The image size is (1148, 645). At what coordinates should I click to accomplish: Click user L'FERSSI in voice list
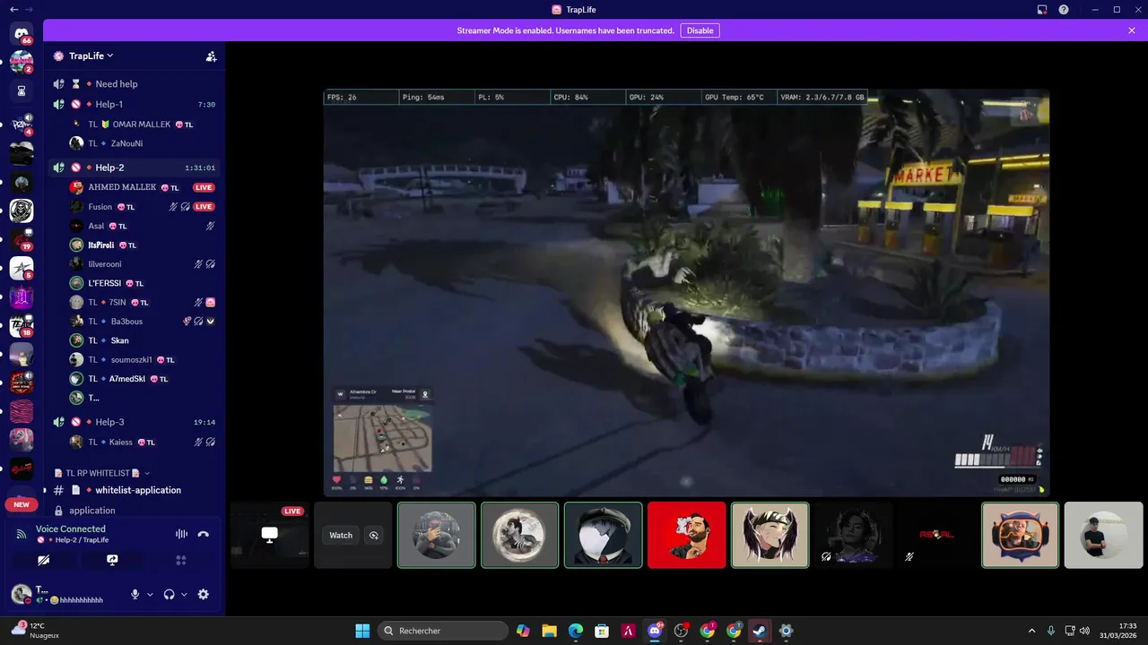pos(143,283)
